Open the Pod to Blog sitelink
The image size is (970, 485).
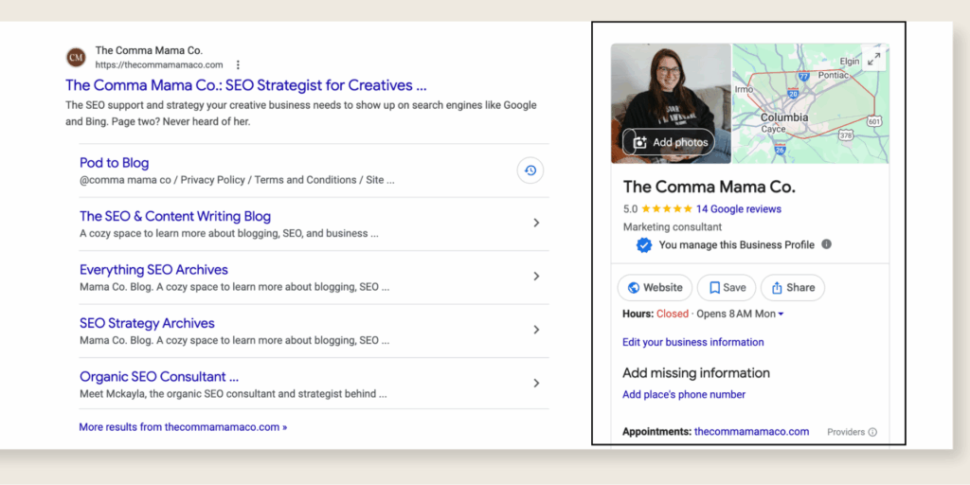pos(115,163)
